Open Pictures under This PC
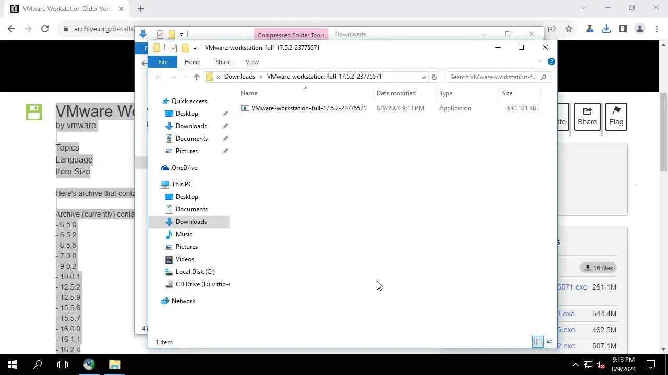Screen dimensions: 668x375 click(x=187, y=247)
